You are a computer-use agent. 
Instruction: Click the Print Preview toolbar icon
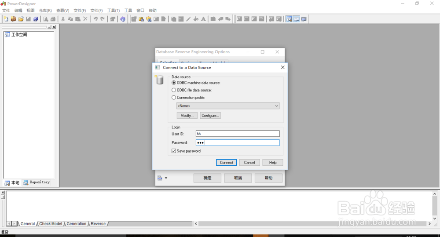pos(45,19)
